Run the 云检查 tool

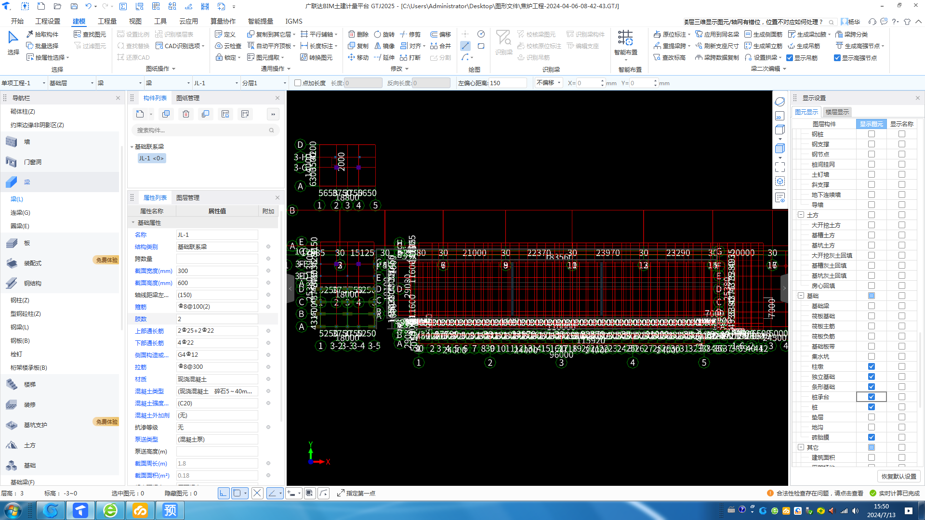(x=228, y=46)
